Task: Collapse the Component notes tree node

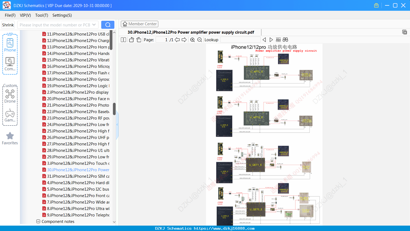Action: 38,221
